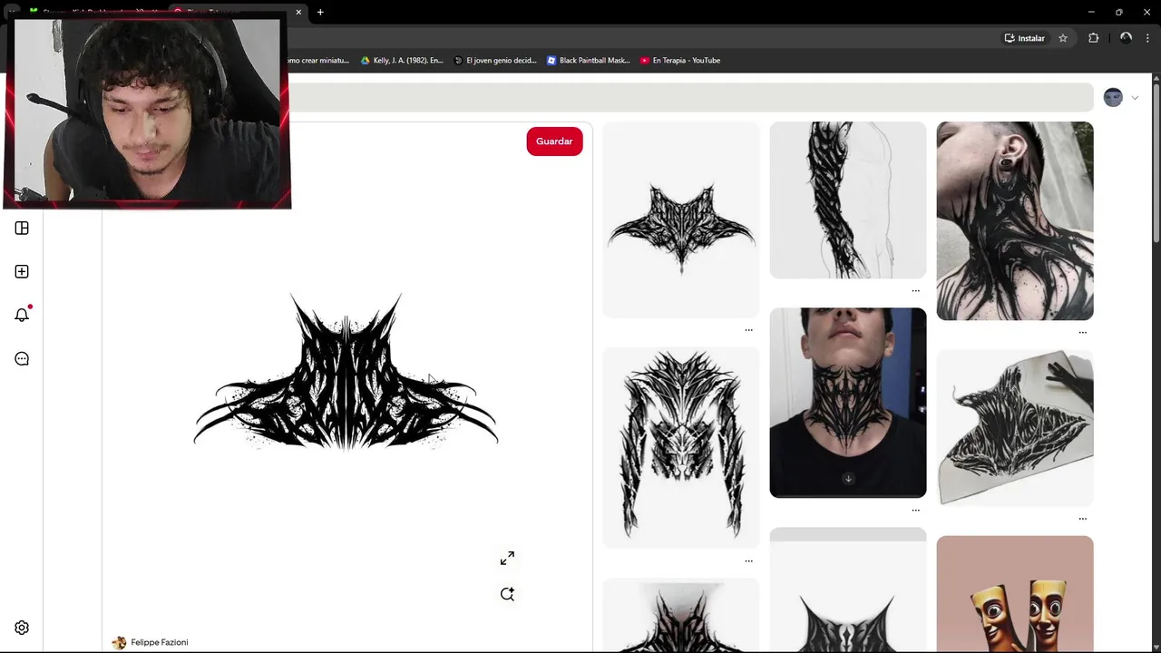This screenshot has height=653, width=1161.
Task: Click the create pin plus icon
Action: point(22,272)
